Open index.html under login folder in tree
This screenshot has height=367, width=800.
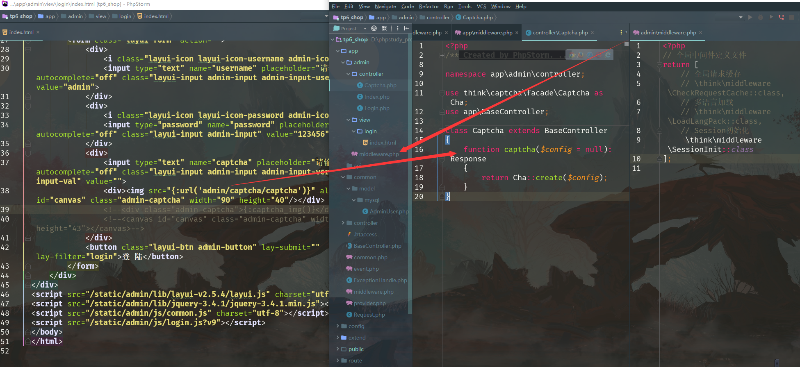383,143
